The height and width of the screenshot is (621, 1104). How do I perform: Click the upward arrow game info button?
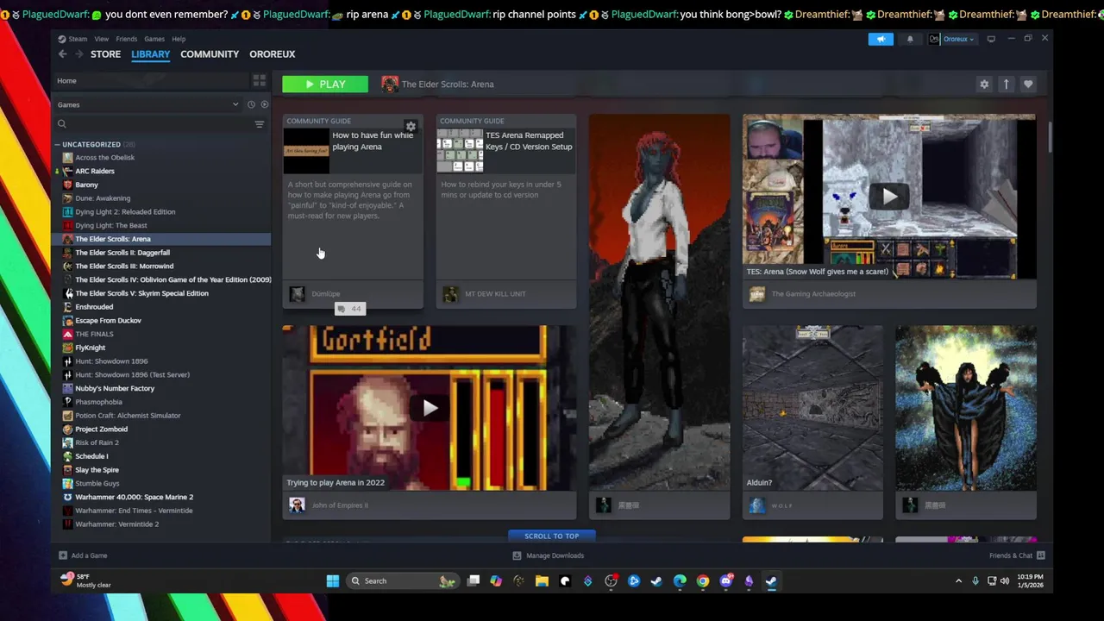click(1006, 84)
